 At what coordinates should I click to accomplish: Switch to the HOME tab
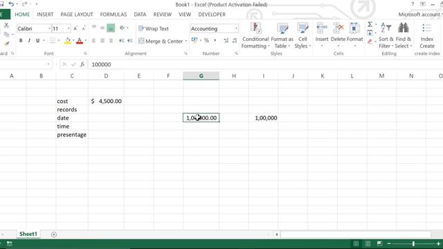(x=22, y=15)
